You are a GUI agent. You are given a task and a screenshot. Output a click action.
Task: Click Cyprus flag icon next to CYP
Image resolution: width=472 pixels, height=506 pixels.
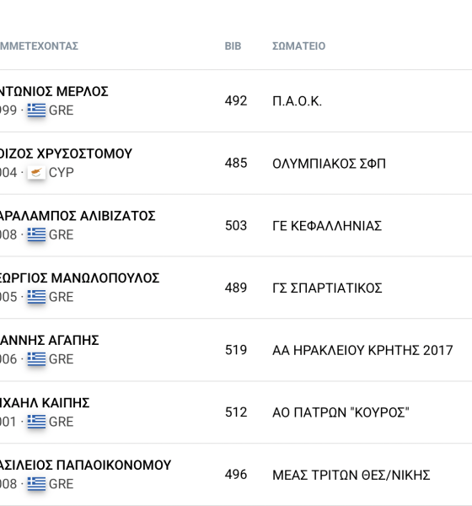tap(36, 173)
